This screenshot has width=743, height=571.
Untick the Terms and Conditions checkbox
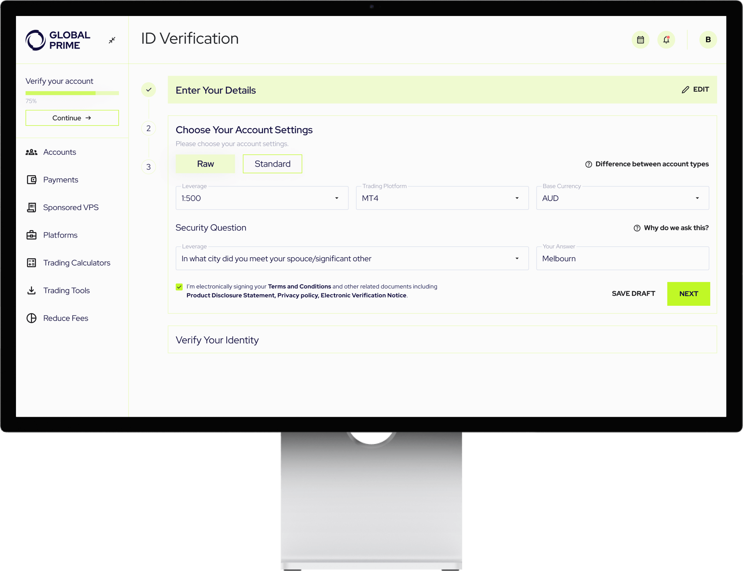(179, 287)
